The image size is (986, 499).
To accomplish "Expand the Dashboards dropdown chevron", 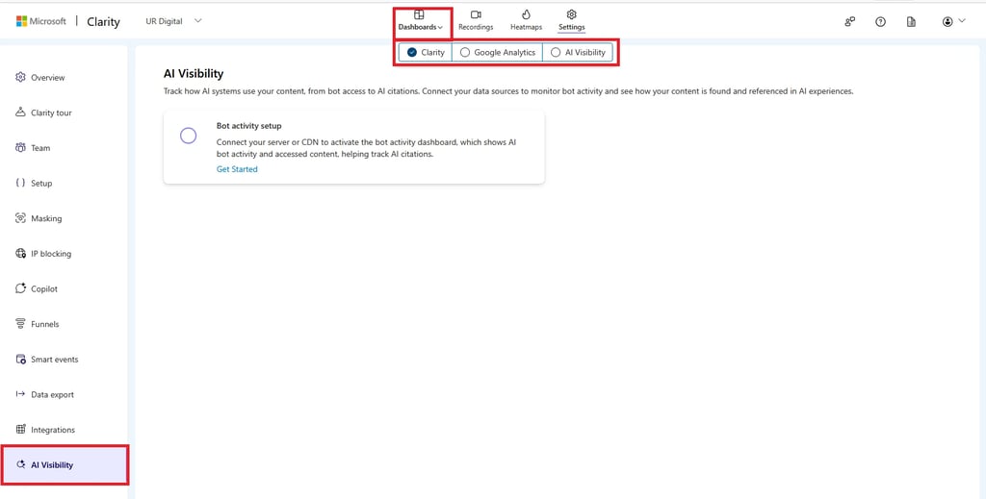I will [440, 28].
